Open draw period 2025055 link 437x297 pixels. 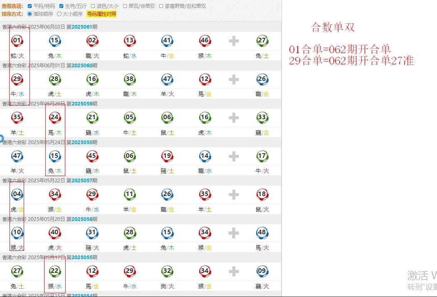(82, 257)
